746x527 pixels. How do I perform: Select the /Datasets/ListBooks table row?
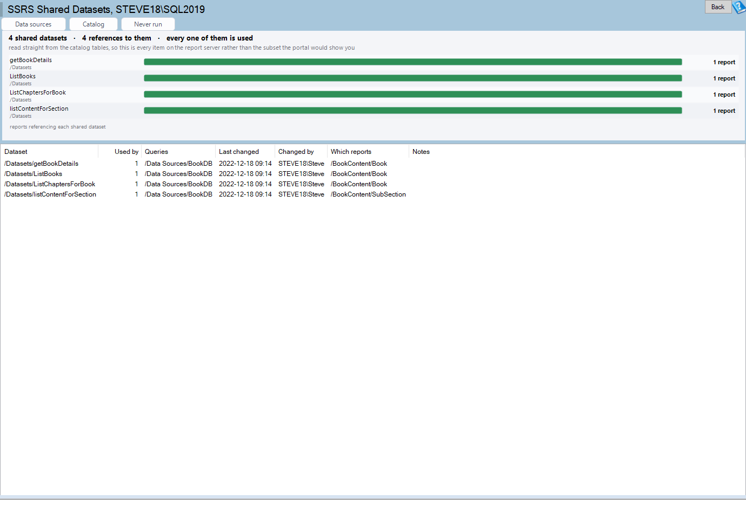point(372,174)
